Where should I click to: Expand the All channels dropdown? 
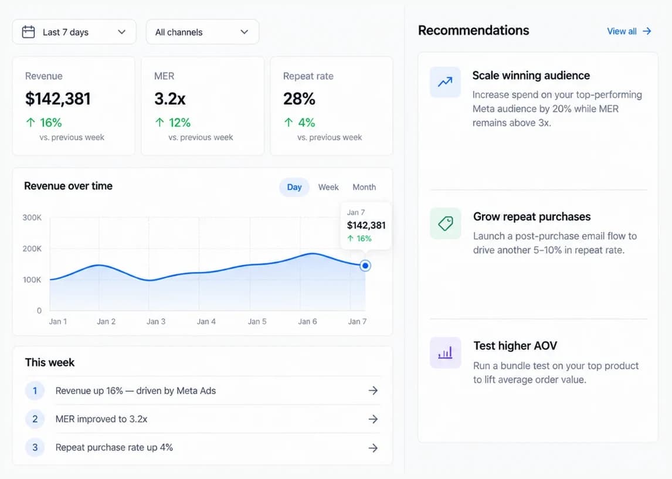[x=202, y=32]
